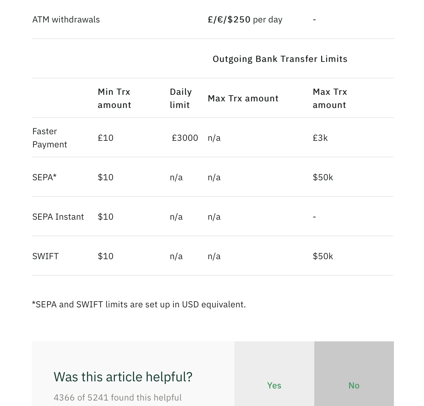Click '4366 of 5241 found this helpful'
Viewport: 424px width, 406px height.
point(118,398)
